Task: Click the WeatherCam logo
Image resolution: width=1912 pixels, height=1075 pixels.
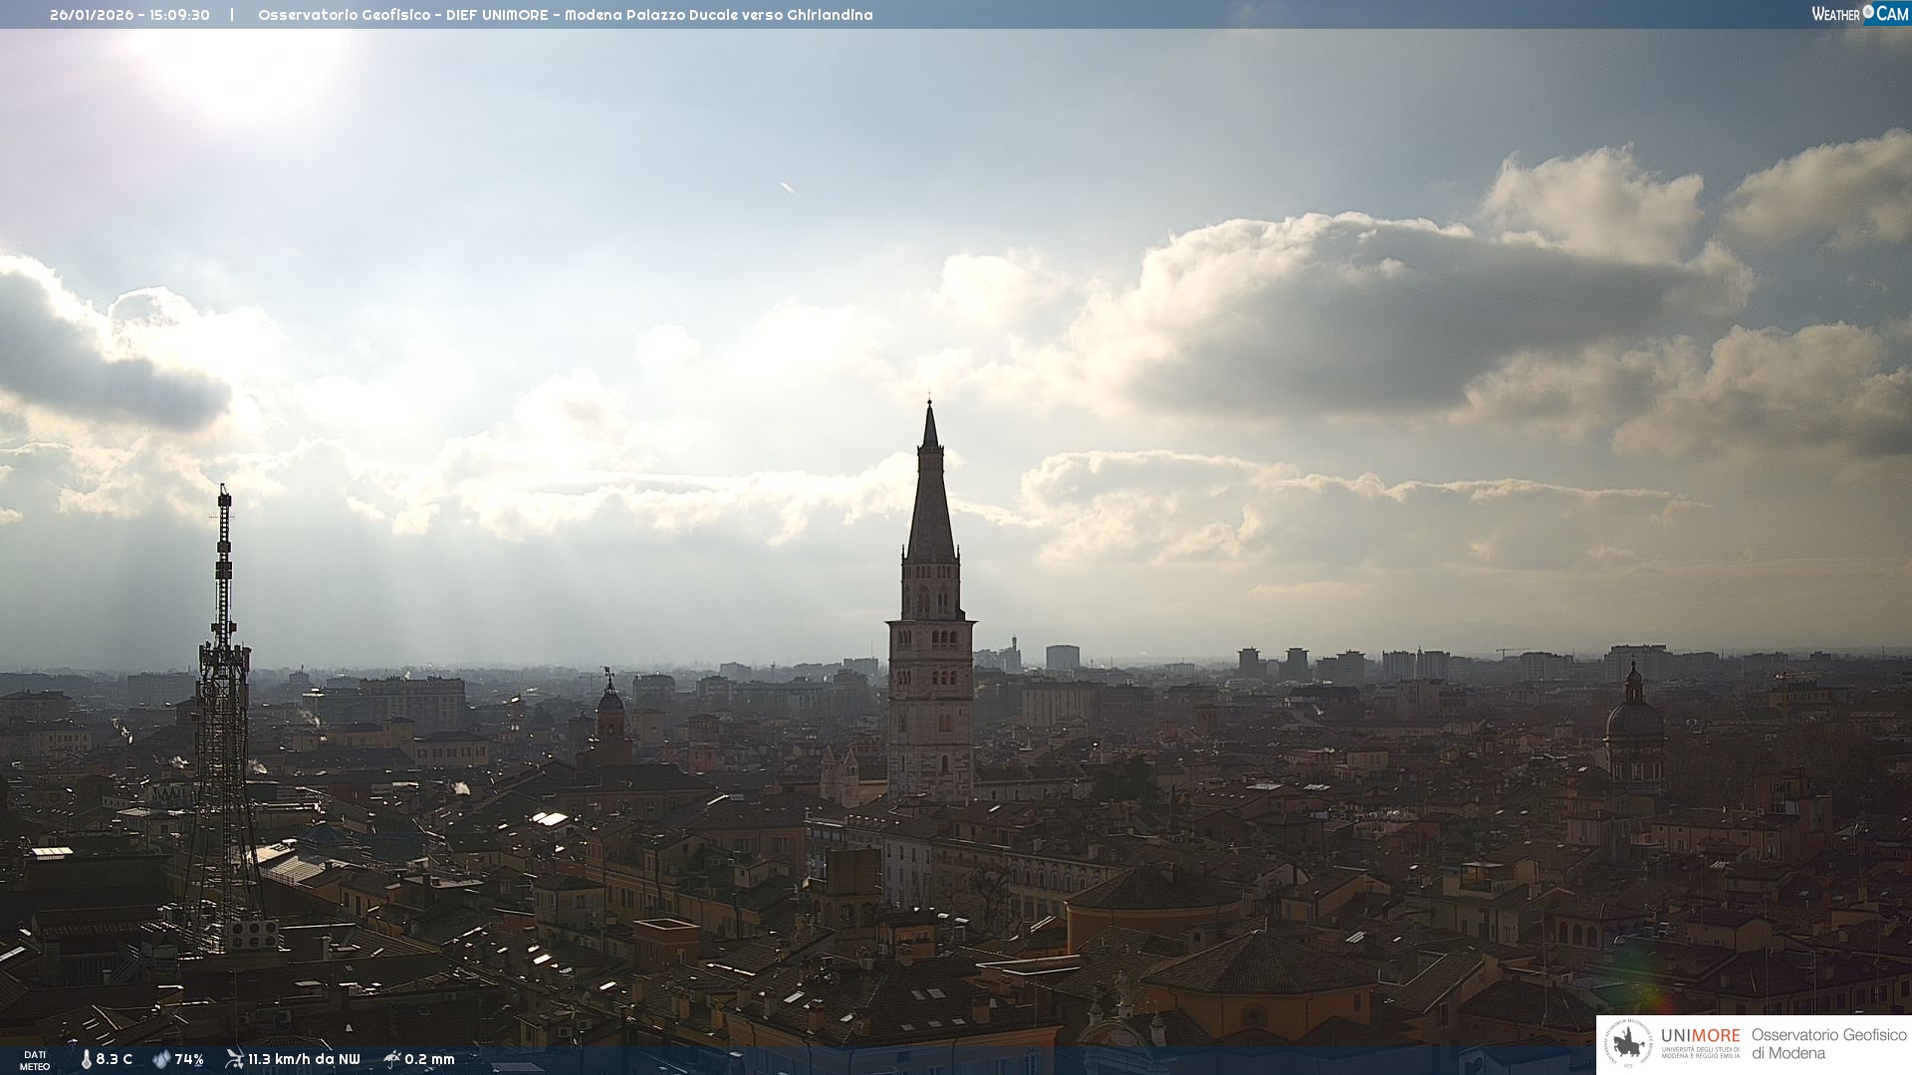Action: click(x=1859, y=13)
